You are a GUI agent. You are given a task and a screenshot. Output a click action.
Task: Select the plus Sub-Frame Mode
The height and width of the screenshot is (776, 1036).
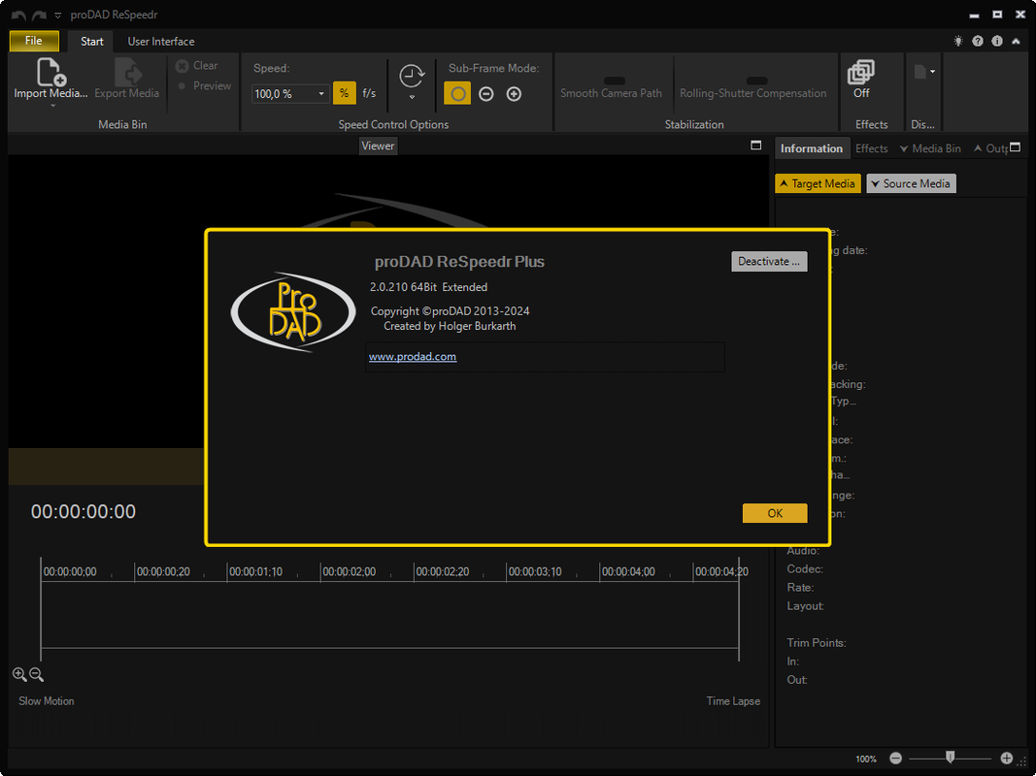[514, 94]
